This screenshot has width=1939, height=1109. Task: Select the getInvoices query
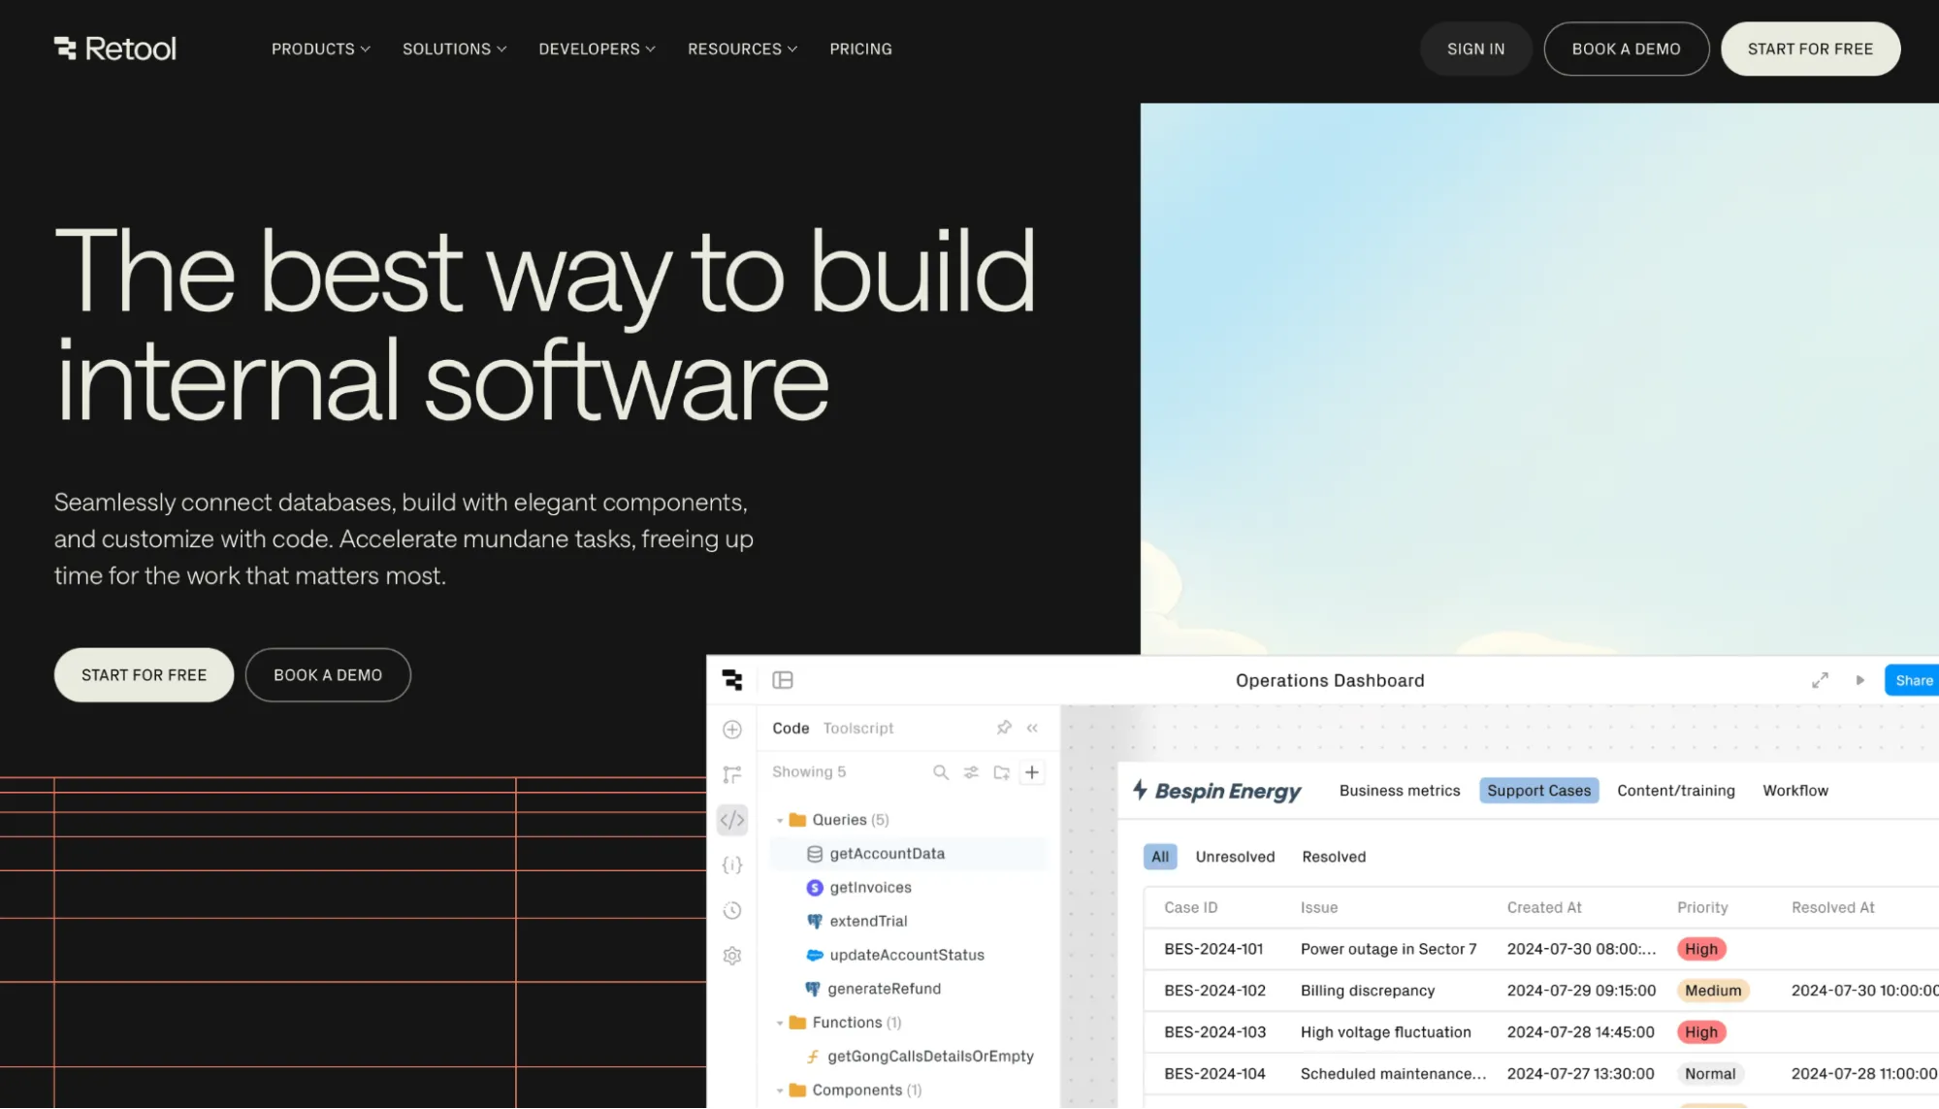coord(870,888)
